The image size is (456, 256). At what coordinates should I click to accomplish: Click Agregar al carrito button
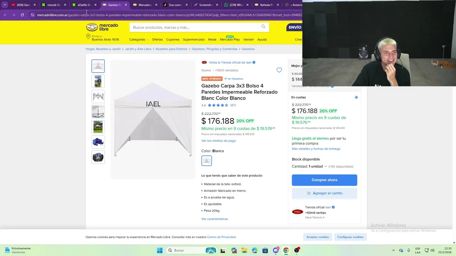pyautogui.click(x=325, y=193)
